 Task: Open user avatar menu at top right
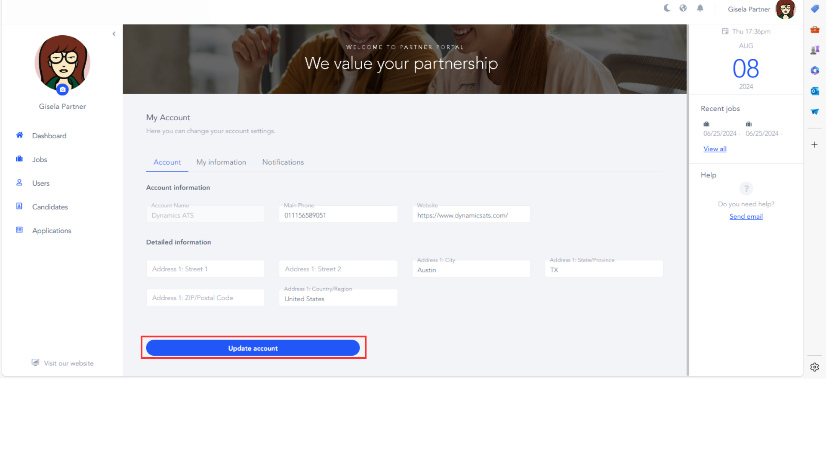pyautogui.click(x=785, y=9)
